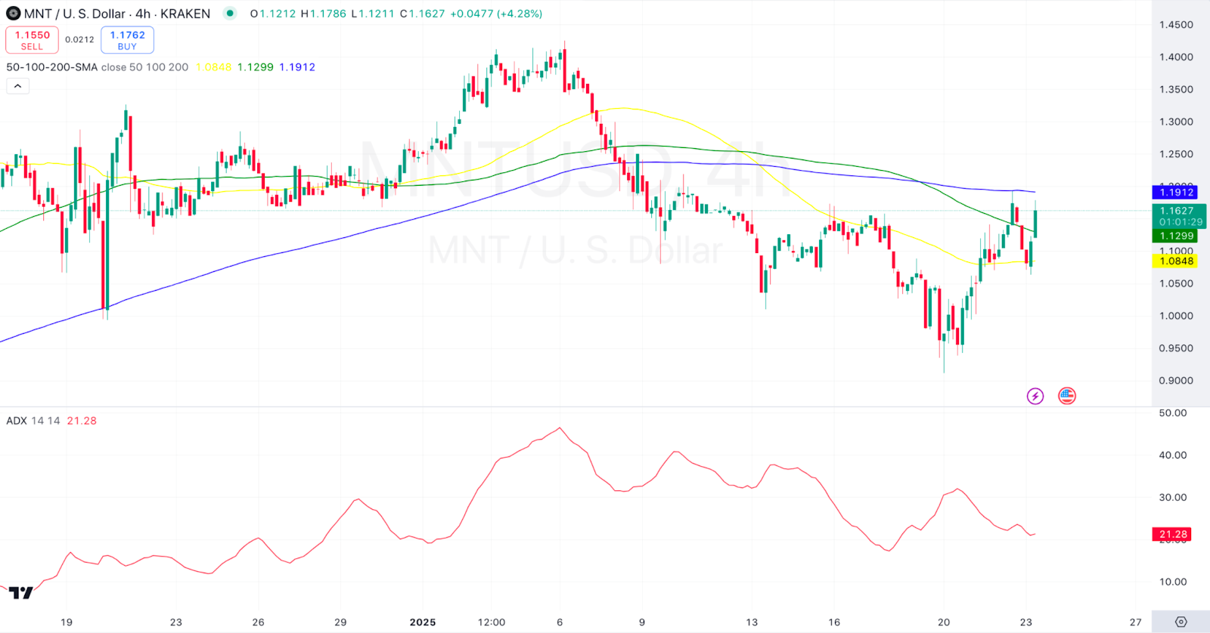Click the 1.1762 BUY button
The width and height of the screenshot is (1210, 633).
pyautogui.click(x=127, y=40)
